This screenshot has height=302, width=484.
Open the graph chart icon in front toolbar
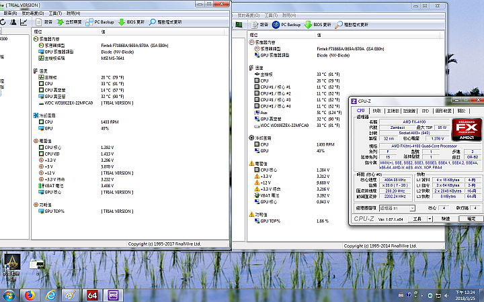pyautogui.click(x=24, y=22)
